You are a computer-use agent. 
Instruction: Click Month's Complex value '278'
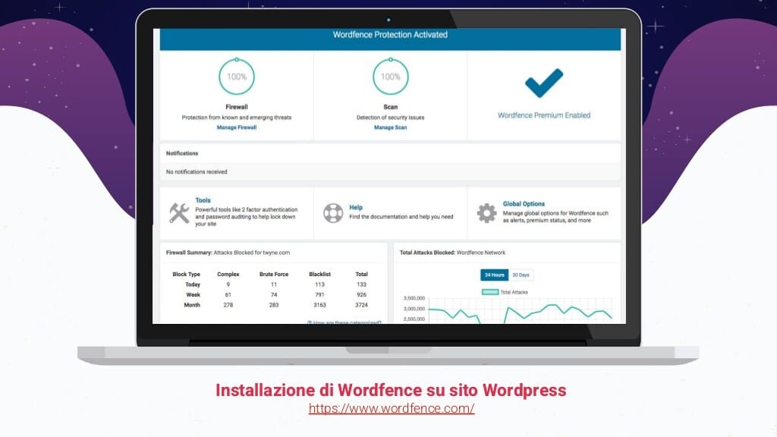[228, 305]
